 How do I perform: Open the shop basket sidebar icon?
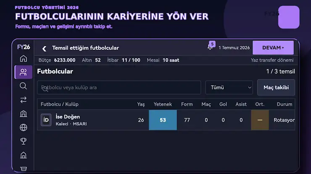[24, 169]
